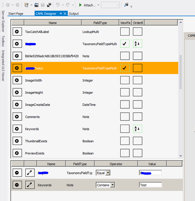Click the Undo toolbar icon
The width and height of the screenshot is (195, 201).
[58, 5]
